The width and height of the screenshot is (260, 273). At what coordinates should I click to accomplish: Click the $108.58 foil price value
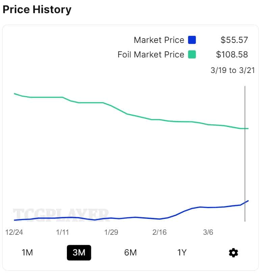coord(232,54)
